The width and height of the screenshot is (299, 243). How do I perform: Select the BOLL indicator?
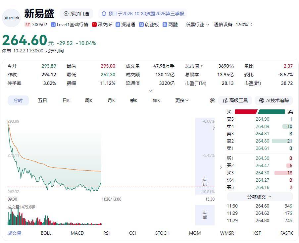click(46, 233)
